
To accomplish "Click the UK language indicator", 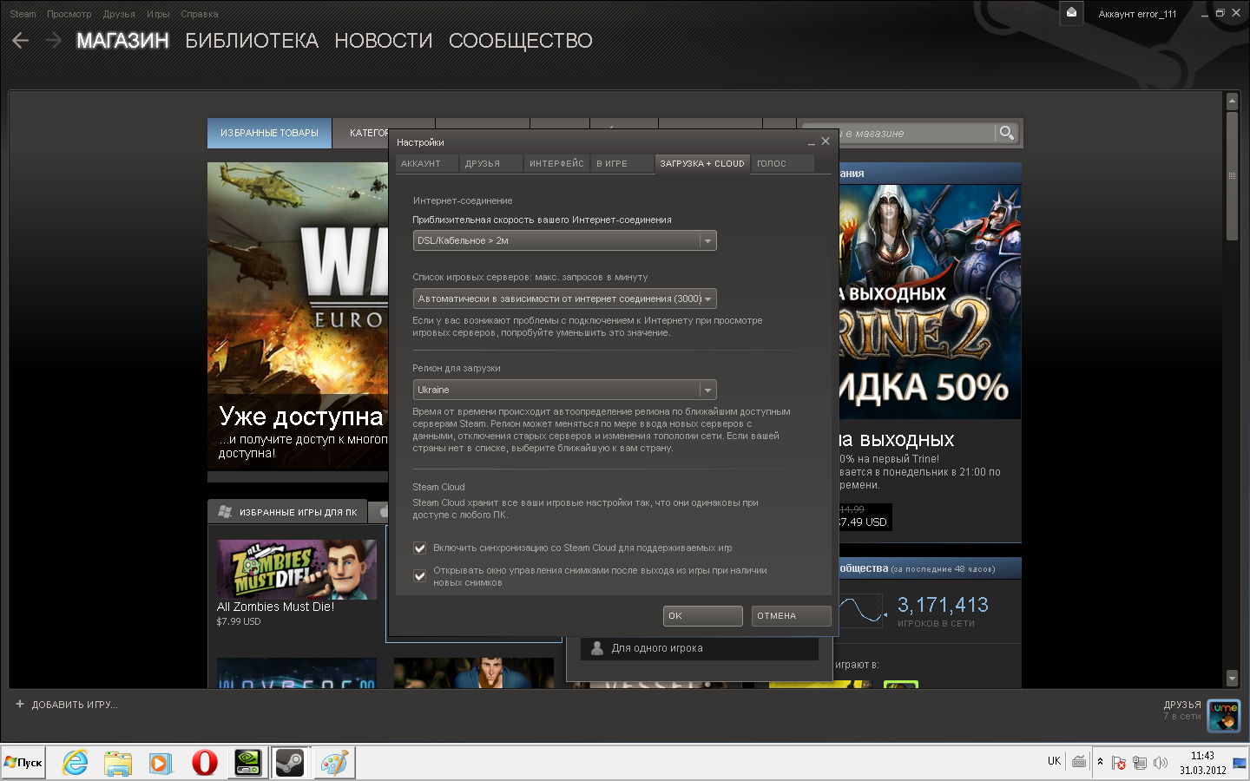I will 1054,761.
